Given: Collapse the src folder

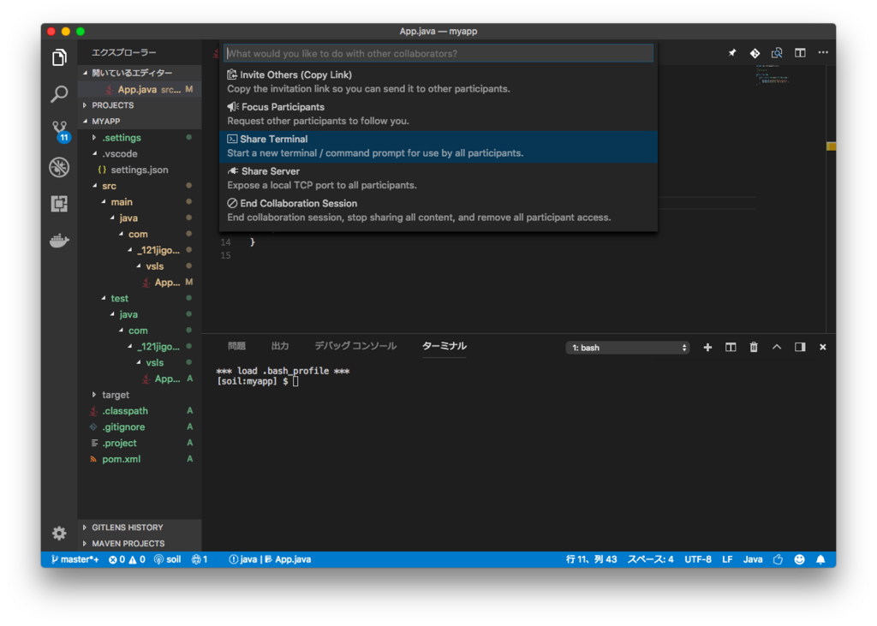Looking at the screenshot, I should tap(140, 186).
